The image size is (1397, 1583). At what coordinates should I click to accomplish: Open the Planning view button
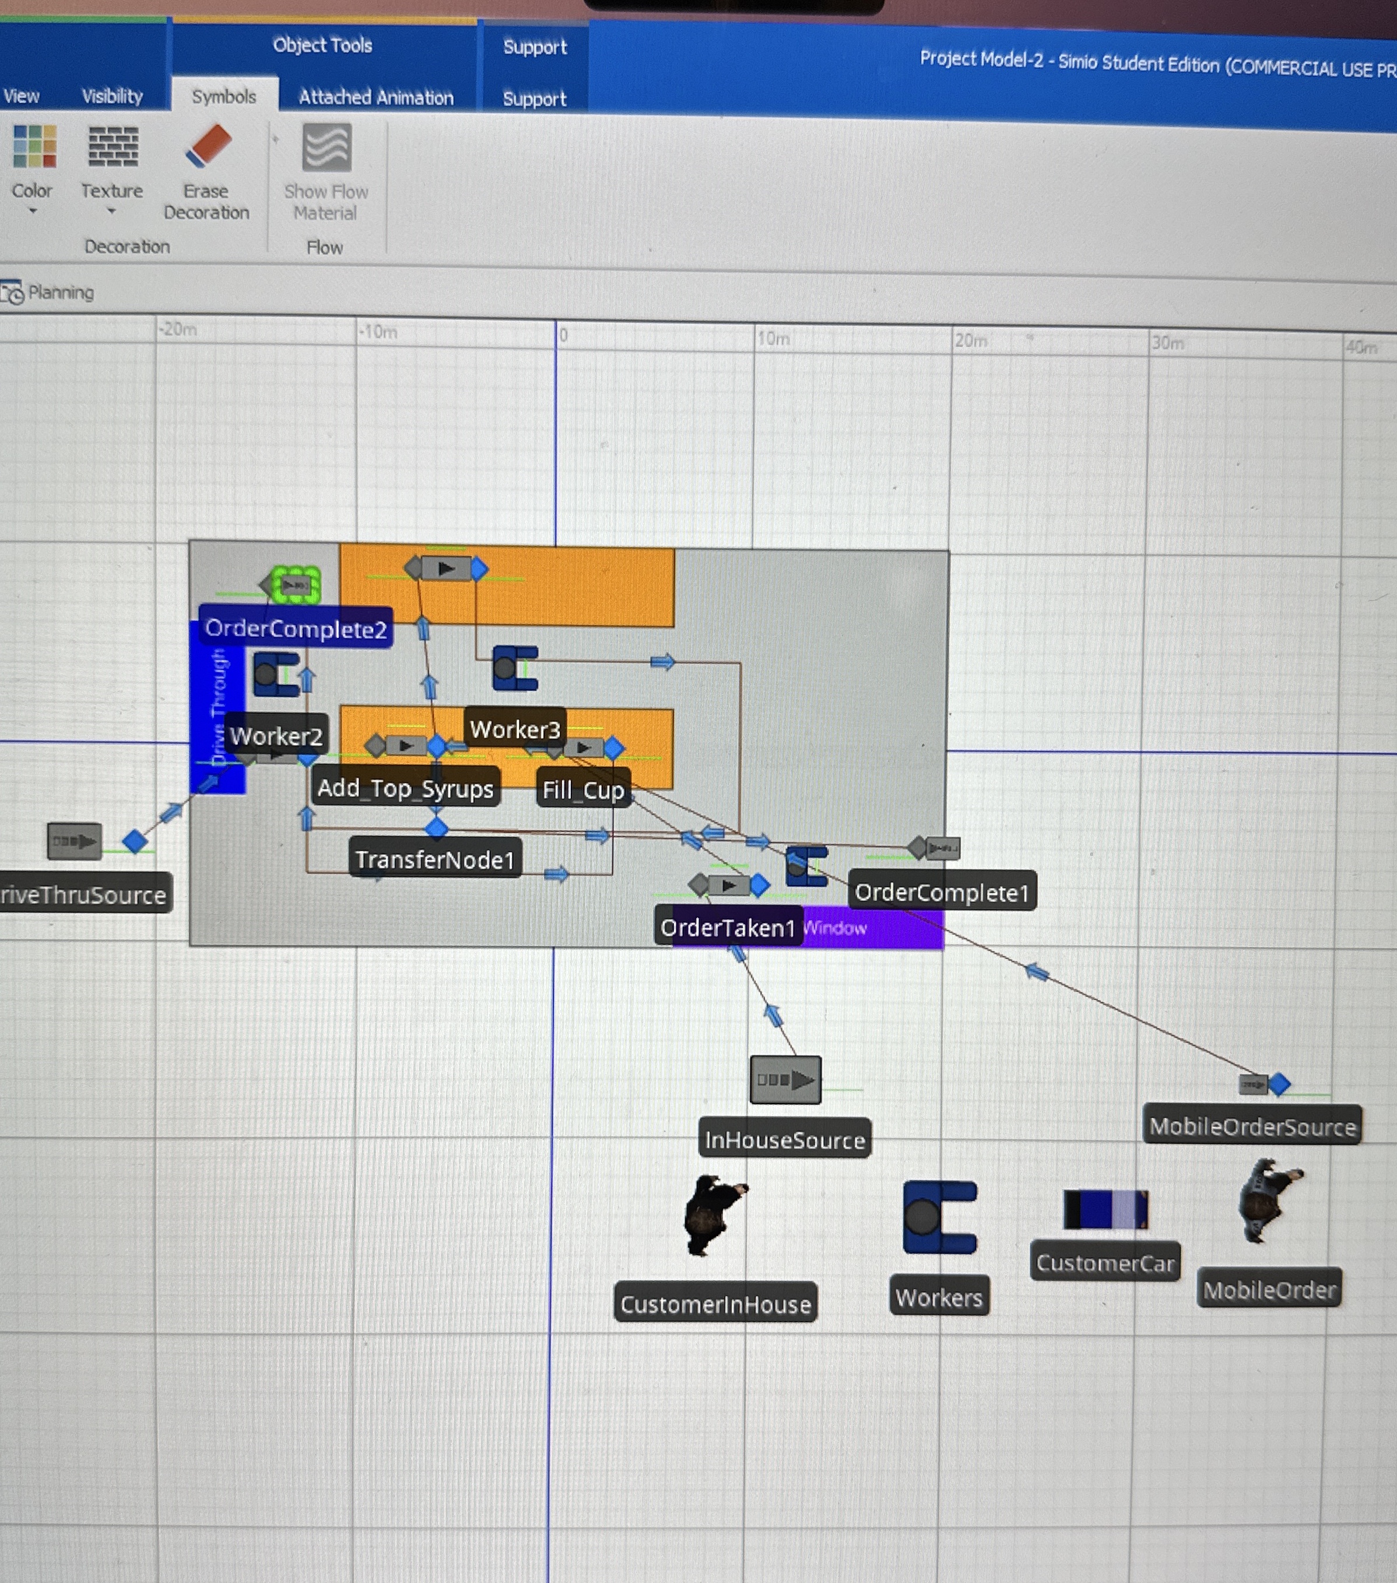[x=48, y=293]
